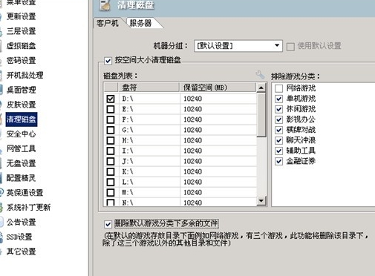Viewport: 375px width, 276px height.
Task: Toggle 金融证券 exclusion checkbox
Action: (278, 161)
